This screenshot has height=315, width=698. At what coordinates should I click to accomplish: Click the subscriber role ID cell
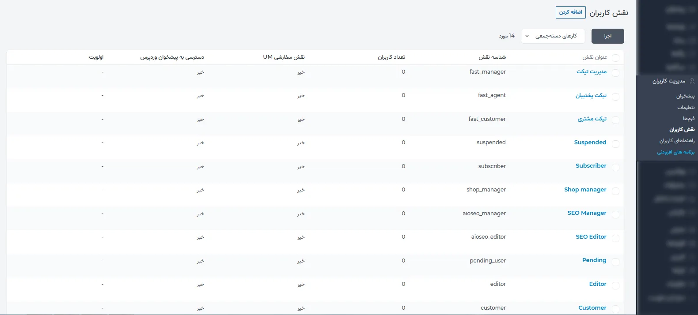coord(492,166)
